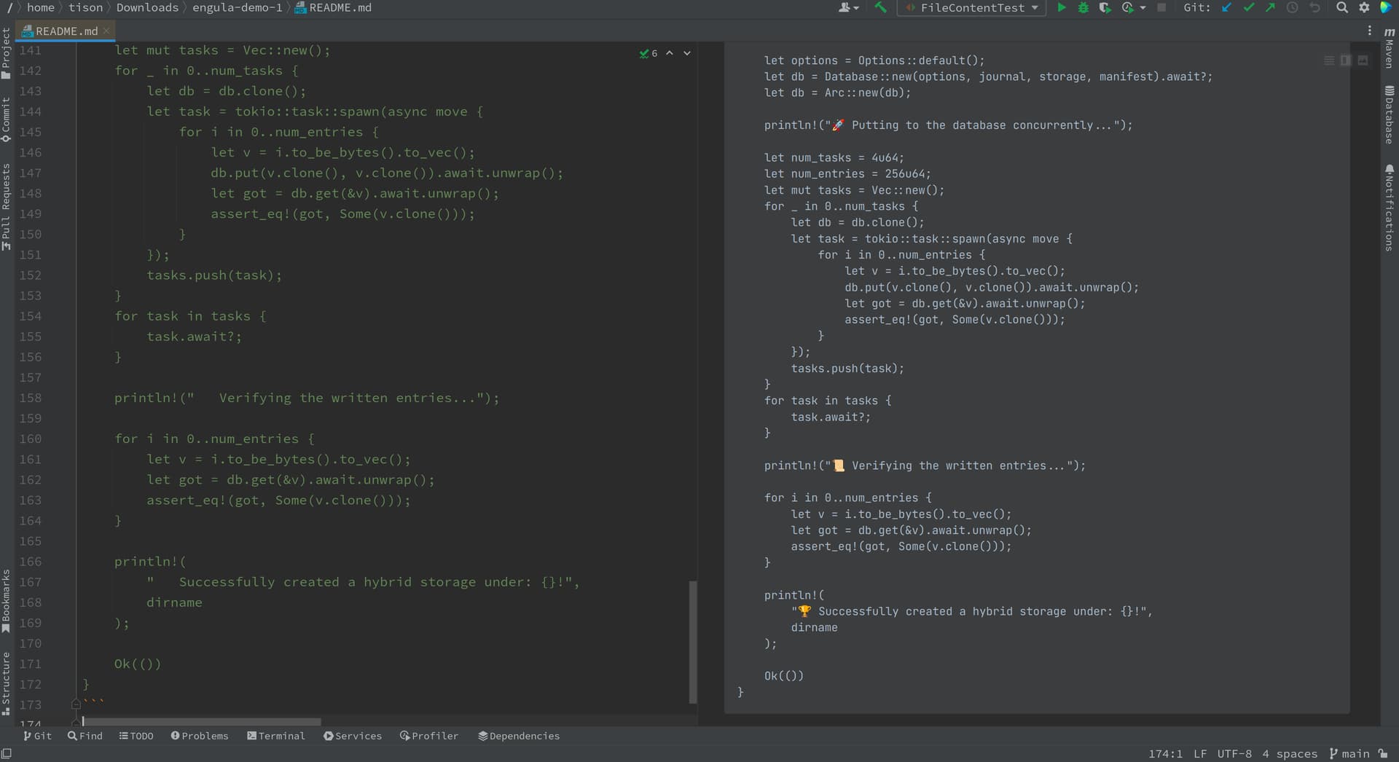Click the 174:1 line position indicator
The height and width of the screenshot is (762, 1399).
(1165, 753)
